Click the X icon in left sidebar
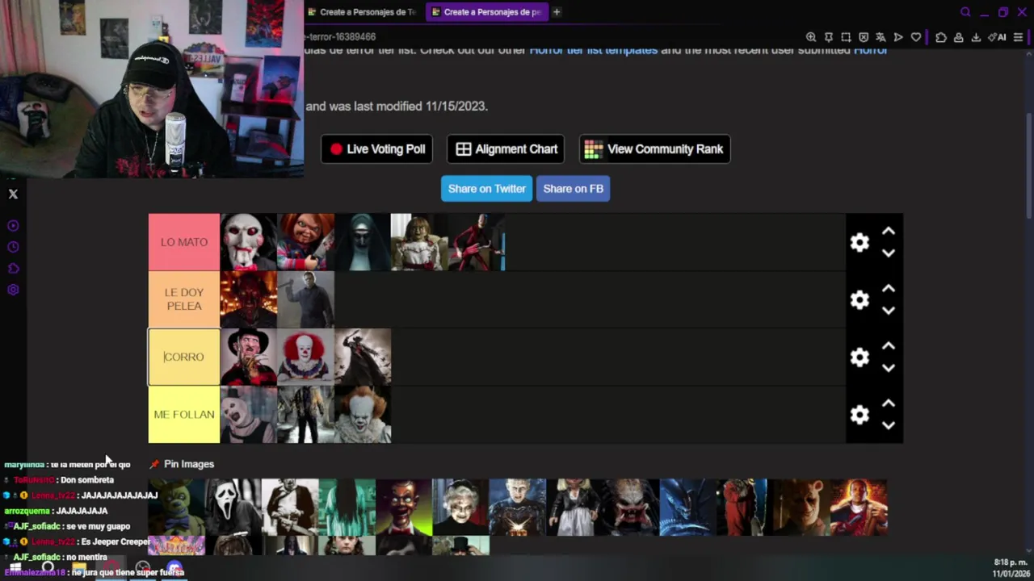Image resolution: width=1034 pixels, height=581 pixels. click(13, 194)
